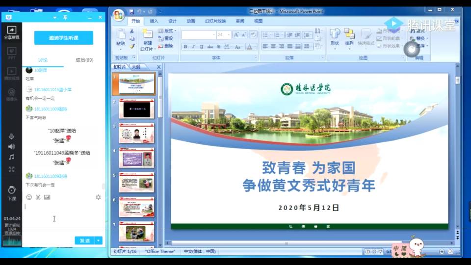Click the Office button in PowerPoint
This screenshot has height=265, width=471.
[119, 15]
